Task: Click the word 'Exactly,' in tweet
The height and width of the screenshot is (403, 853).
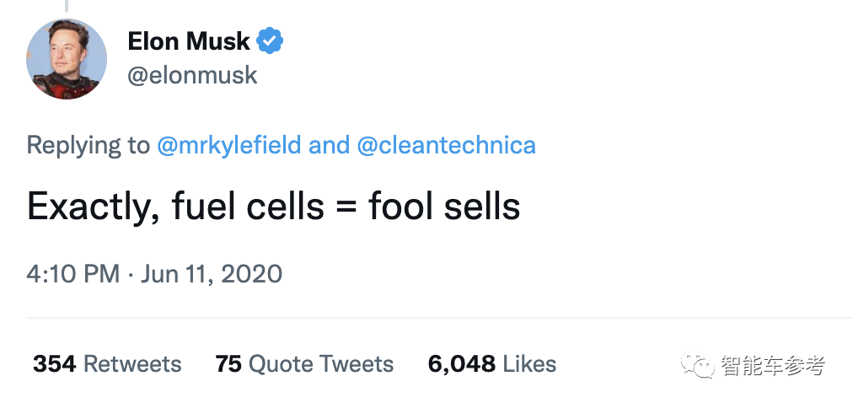Action: [x=93, y=207]
